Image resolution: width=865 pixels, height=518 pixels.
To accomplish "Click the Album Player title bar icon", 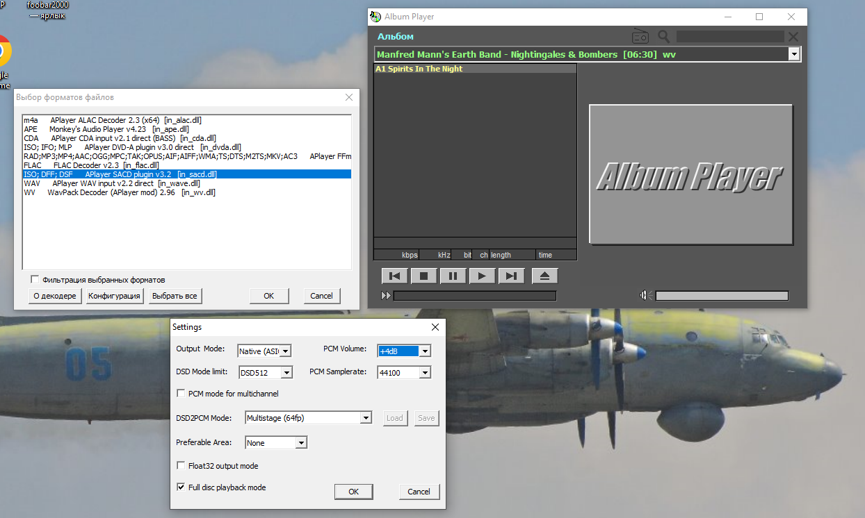I will click(375, 17).
